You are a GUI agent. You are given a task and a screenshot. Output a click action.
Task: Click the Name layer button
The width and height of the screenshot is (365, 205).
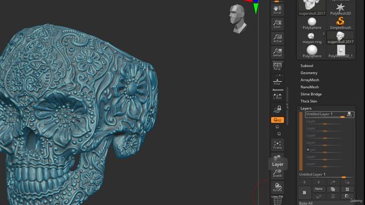(x=319, y=189)
